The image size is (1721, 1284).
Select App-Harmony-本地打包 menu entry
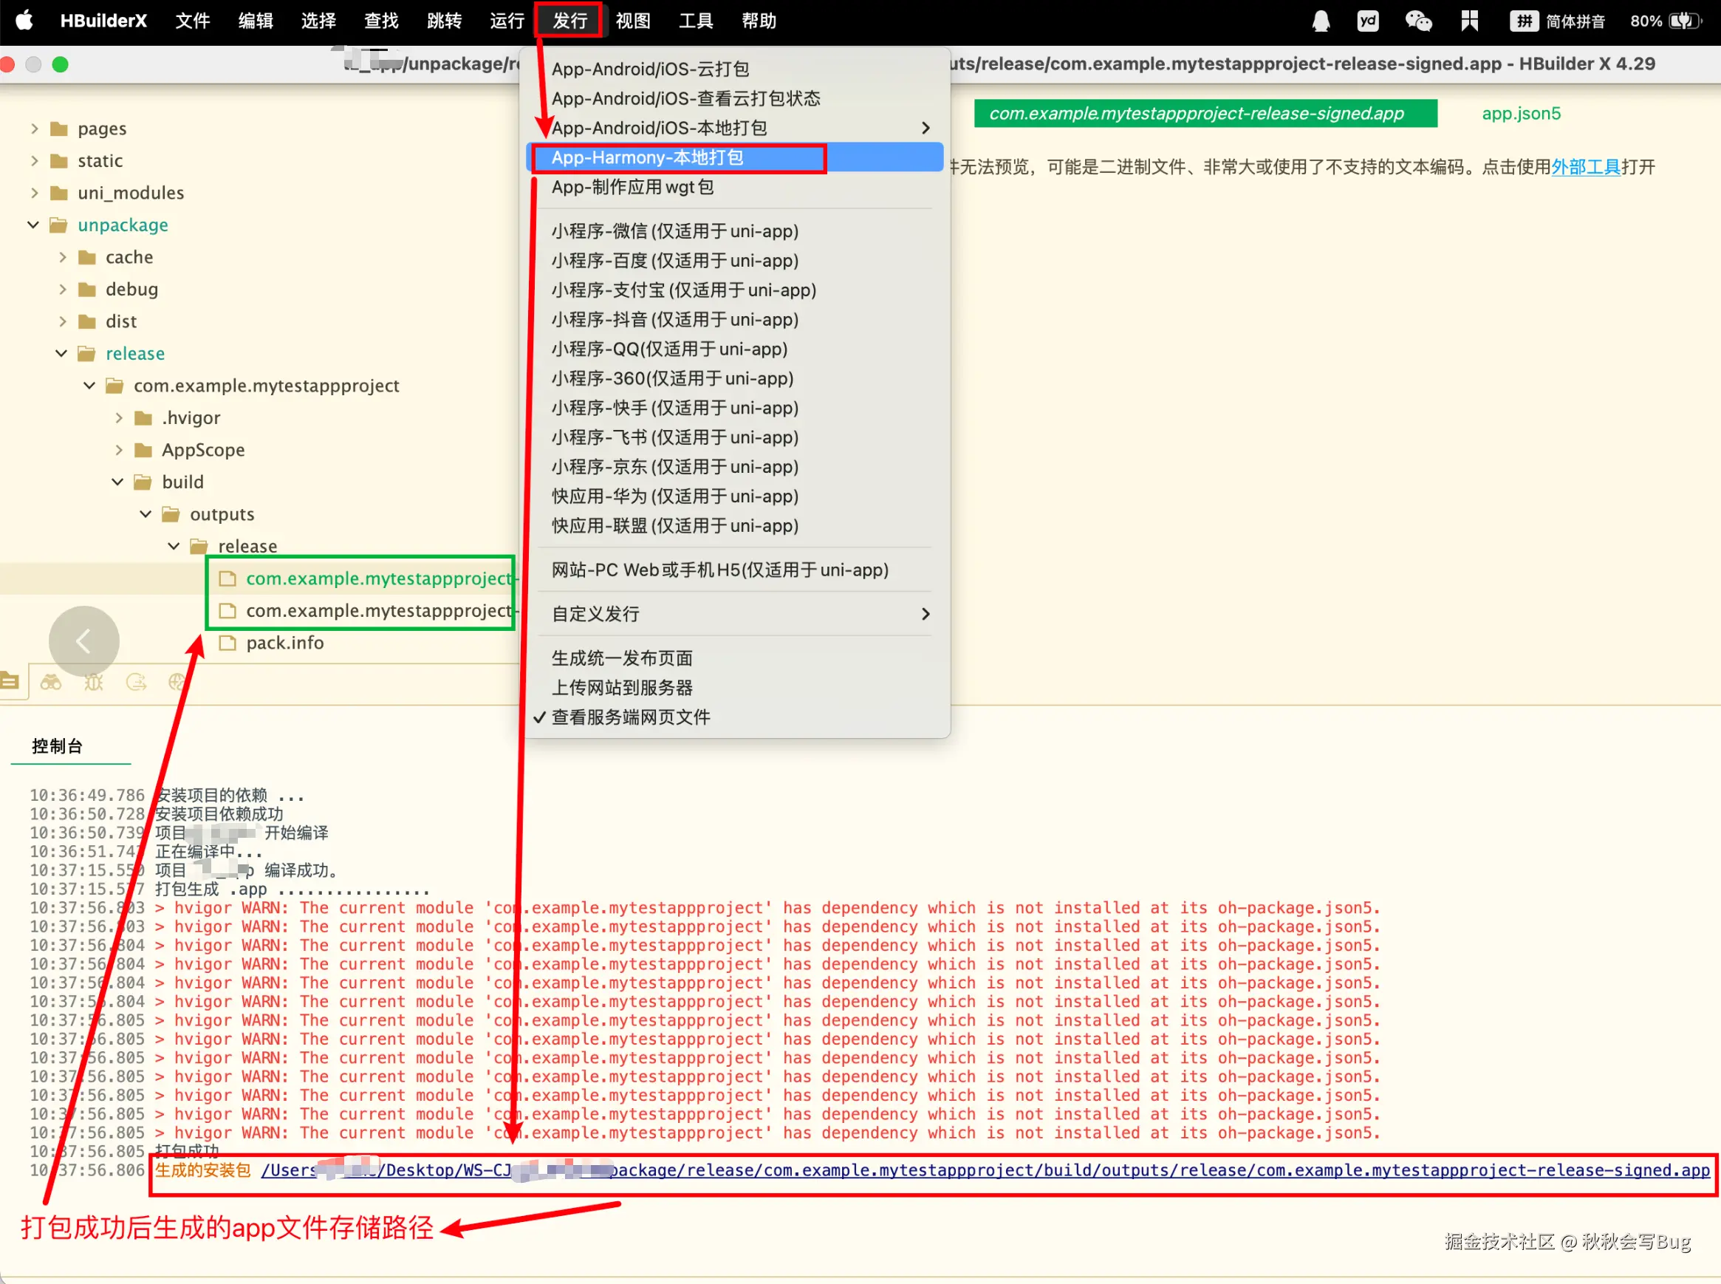(x=647, y=158)
